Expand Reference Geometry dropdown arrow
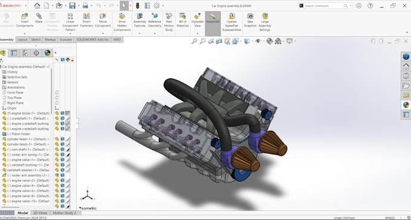The image size is (411, 220). pos(155,33)
